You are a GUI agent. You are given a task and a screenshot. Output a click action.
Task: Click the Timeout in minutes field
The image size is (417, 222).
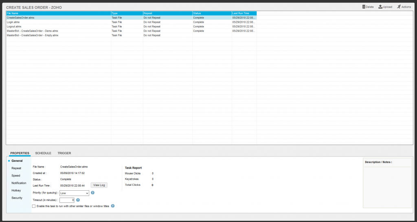(x=67, y=200)
